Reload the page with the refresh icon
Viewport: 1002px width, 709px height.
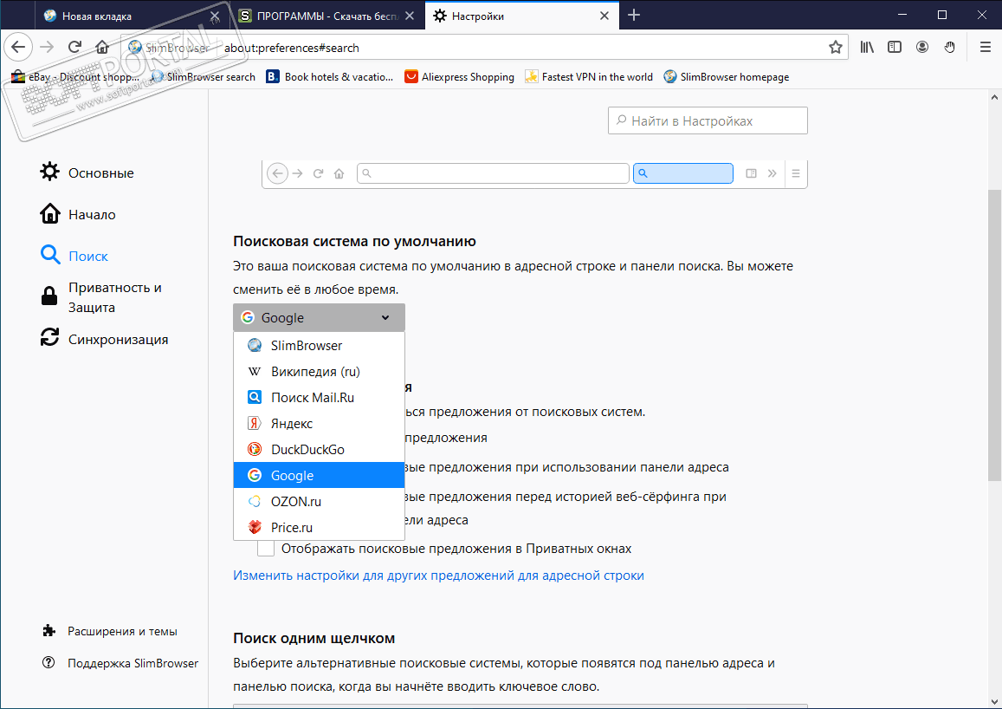point(74,48)
